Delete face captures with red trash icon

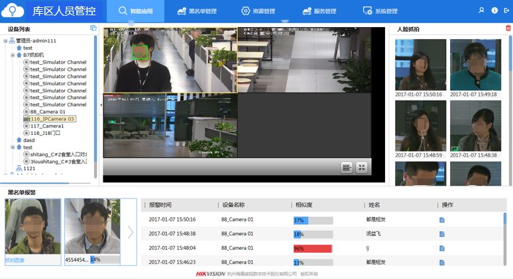coord(508,28)
